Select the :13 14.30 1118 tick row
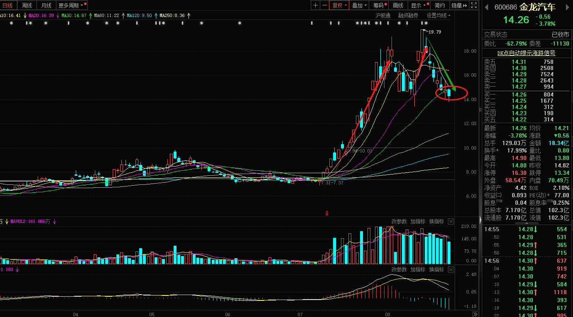Image resolution: width=573 pixels, height=317 pixels. click(x=526, y=292)
